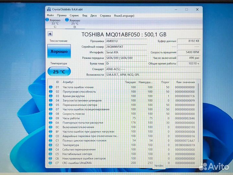Click status icon for attribute 01 Частота ошибок чтения

pos(51,87)
